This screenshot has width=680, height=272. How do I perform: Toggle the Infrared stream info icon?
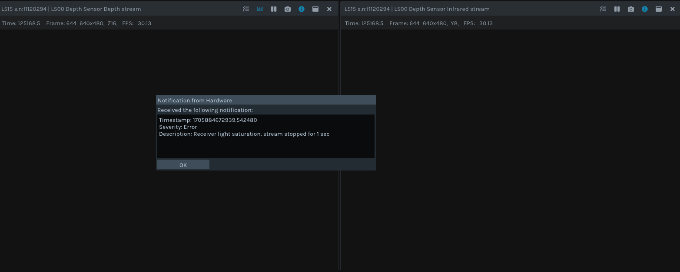point(645,9)
